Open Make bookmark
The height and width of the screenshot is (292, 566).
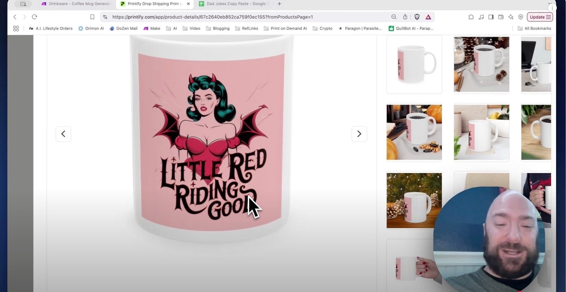152,29
